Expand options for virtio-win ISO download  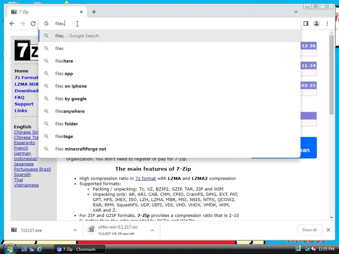152,230
